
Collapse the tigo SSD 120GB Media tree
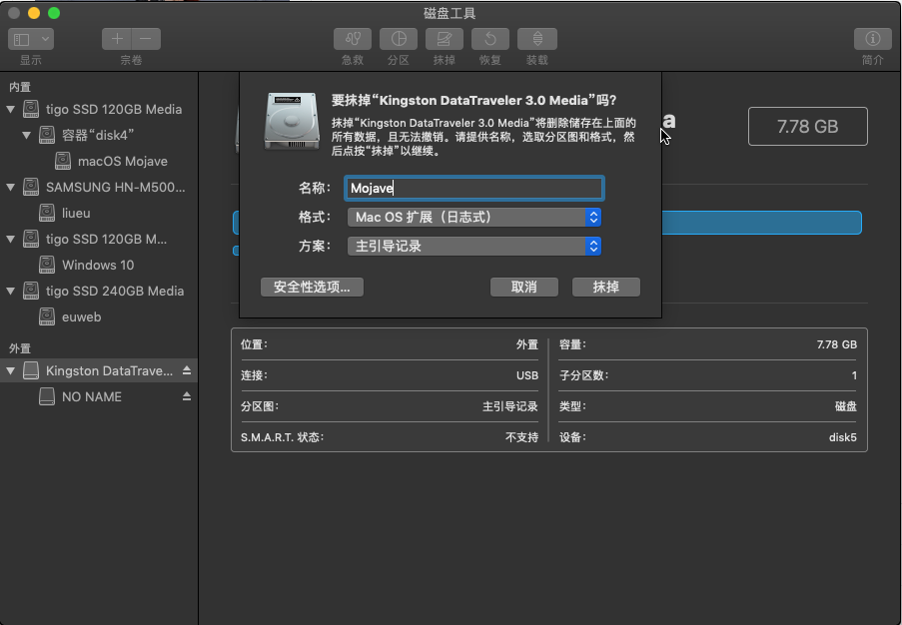click(9, 109)
